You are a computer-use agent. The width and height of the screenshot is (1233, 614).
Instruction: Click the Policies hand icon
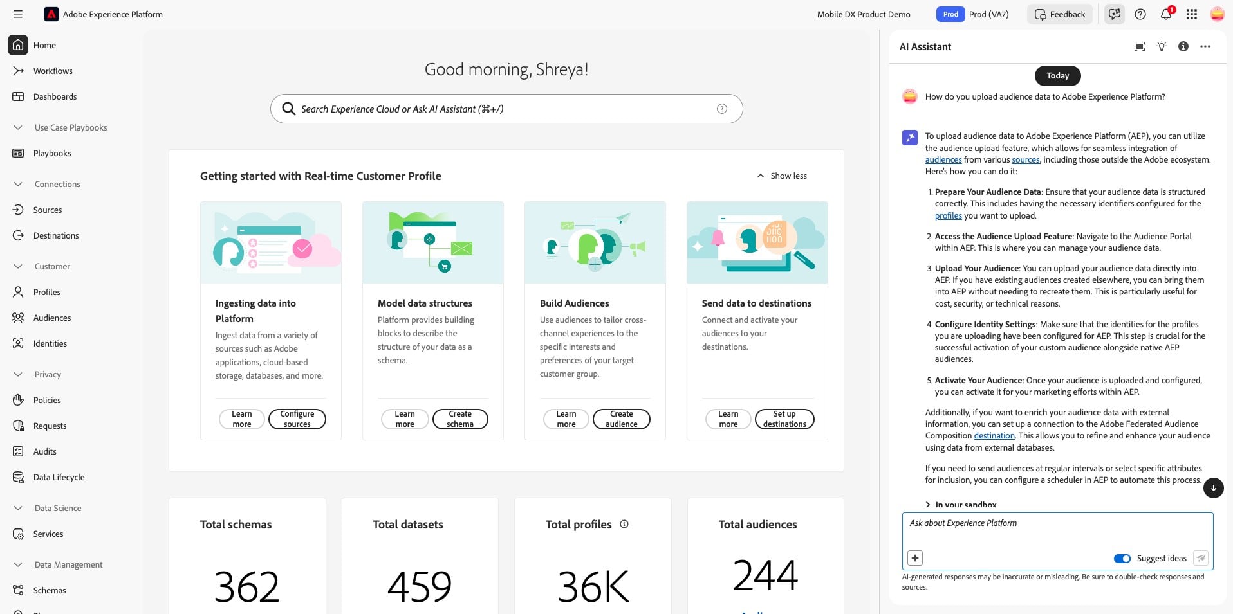[18, 400]
